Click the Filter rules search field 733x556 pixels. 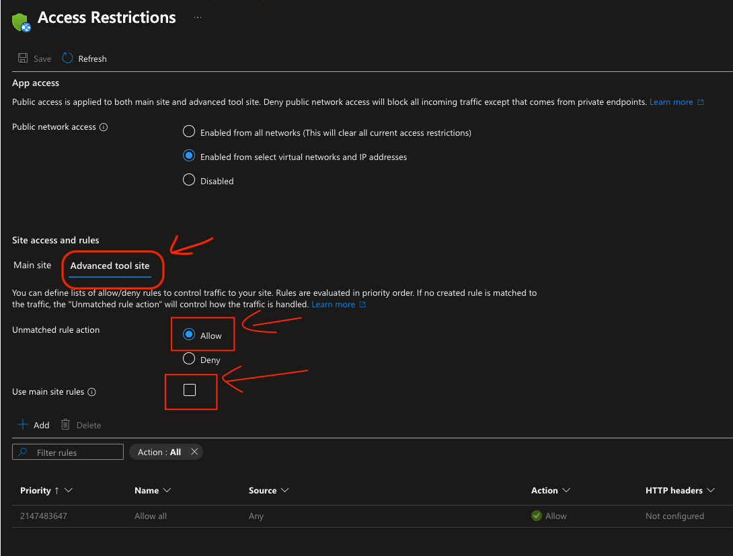75,452
